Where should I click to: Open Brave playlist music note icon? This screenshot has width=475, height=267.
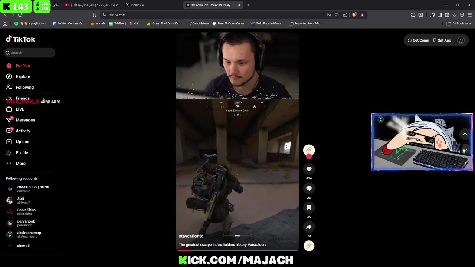432,15
